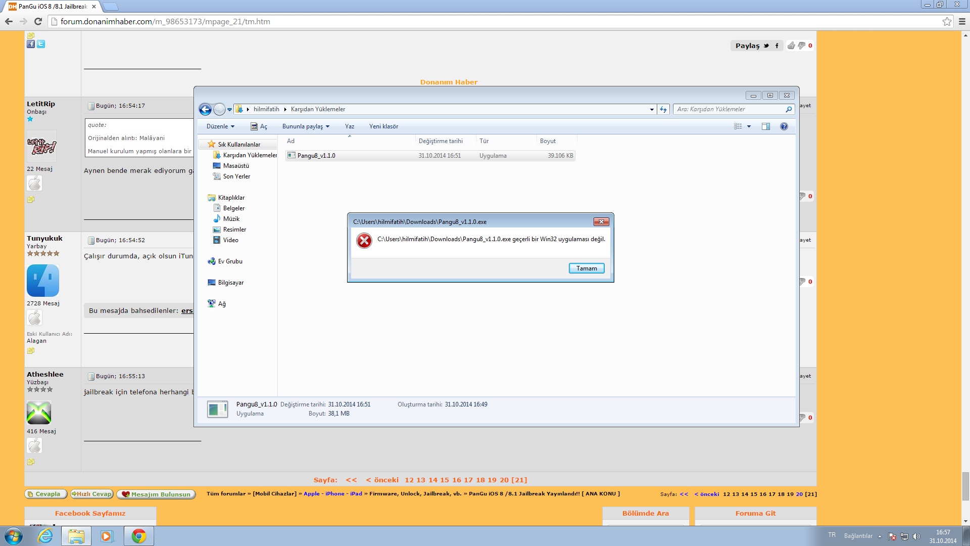
Task: Toggle the preview pane icon
Action: [x=766, y=126]
